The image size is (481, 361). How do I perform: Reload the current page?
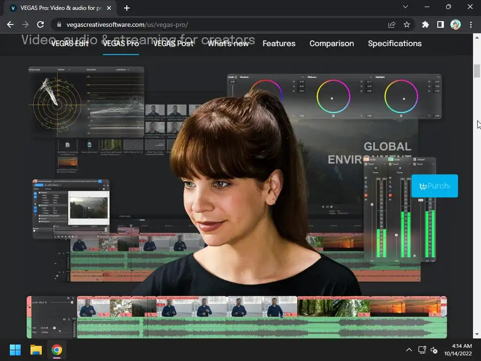tap(40, 24)
